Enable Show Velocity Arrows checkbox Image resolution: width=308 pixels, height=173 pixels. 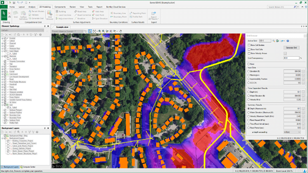249,53
